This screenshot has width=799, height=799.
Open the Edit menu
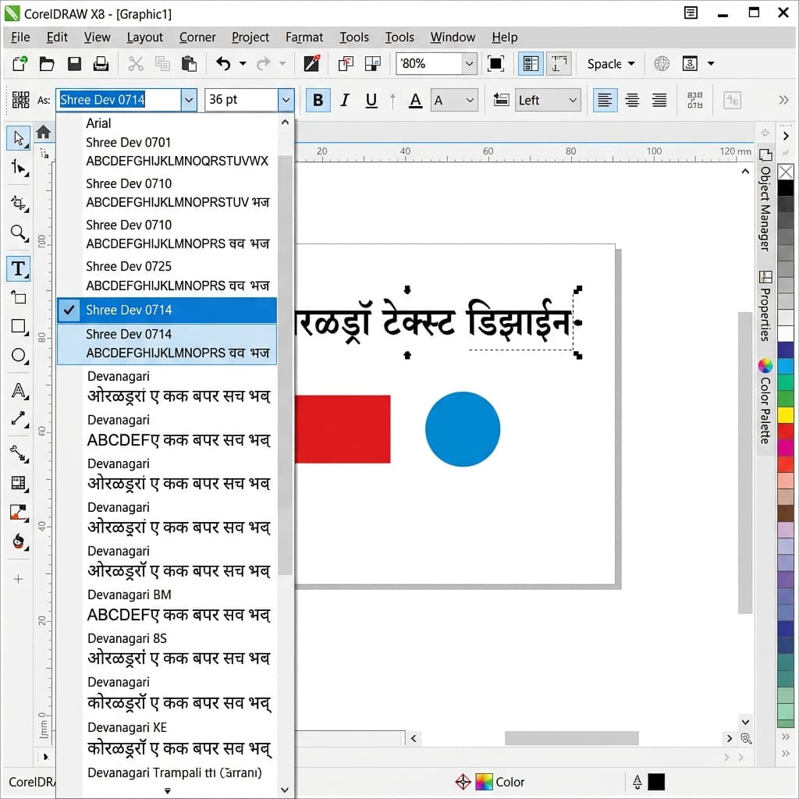click(x=57, y=37)
